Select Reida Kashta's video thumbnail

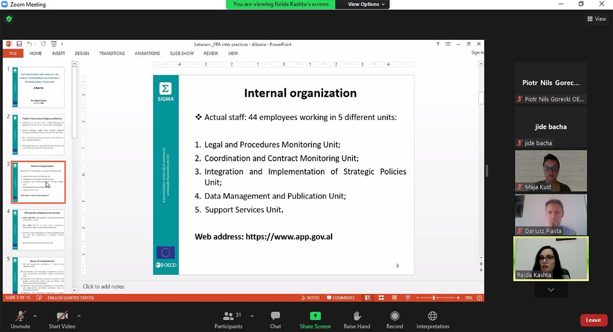point(551,258)
